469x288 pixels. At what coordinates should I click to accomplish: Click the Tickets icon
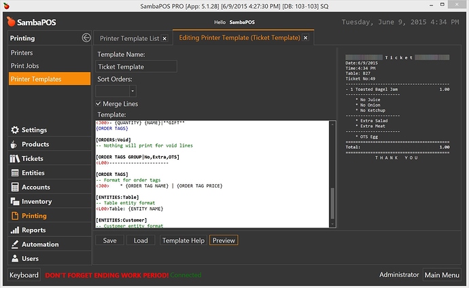click(15, 159)
